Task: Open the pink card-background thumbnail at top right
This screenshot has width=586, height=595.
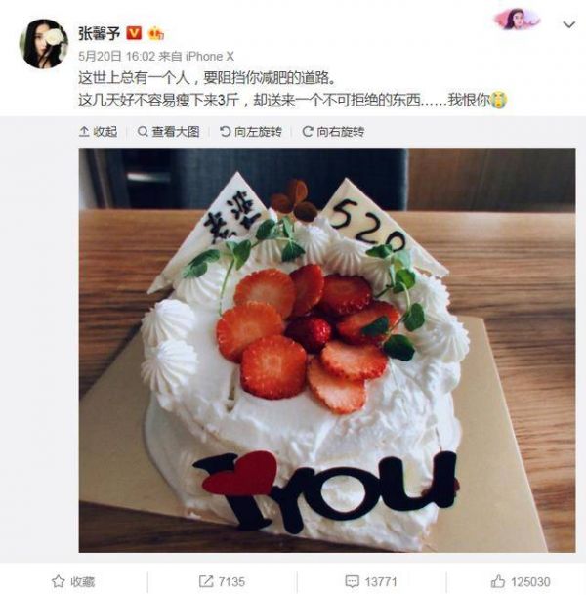Action: (518, 19)
